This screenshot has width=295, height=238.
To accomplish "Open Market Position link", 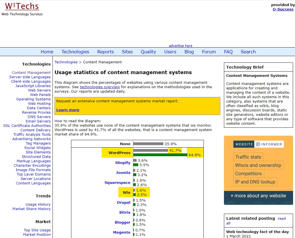I will tap(37, 235).
